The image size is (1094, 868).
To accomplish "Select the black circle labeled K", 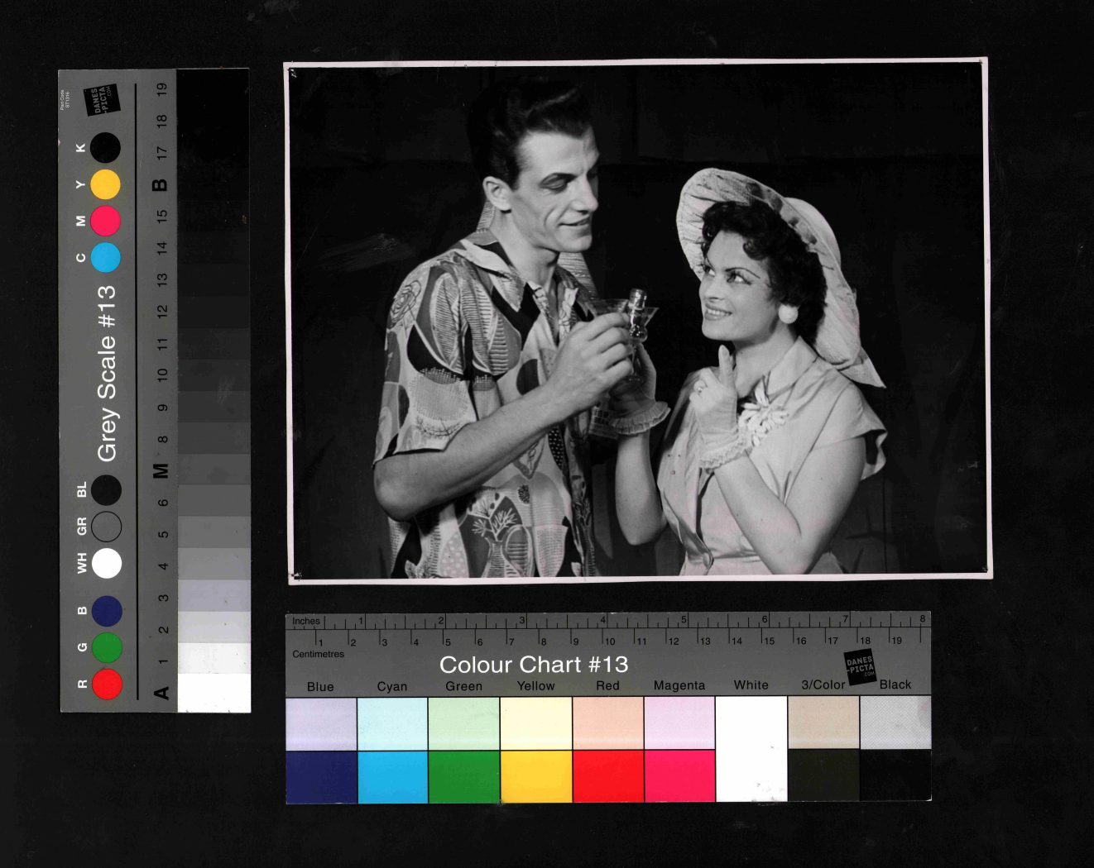I will pyautogui.click(x=105, y=148).
